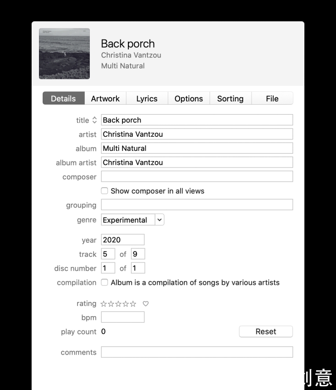Click the heart love icon

pyautogui.click(x=146, y=304)
